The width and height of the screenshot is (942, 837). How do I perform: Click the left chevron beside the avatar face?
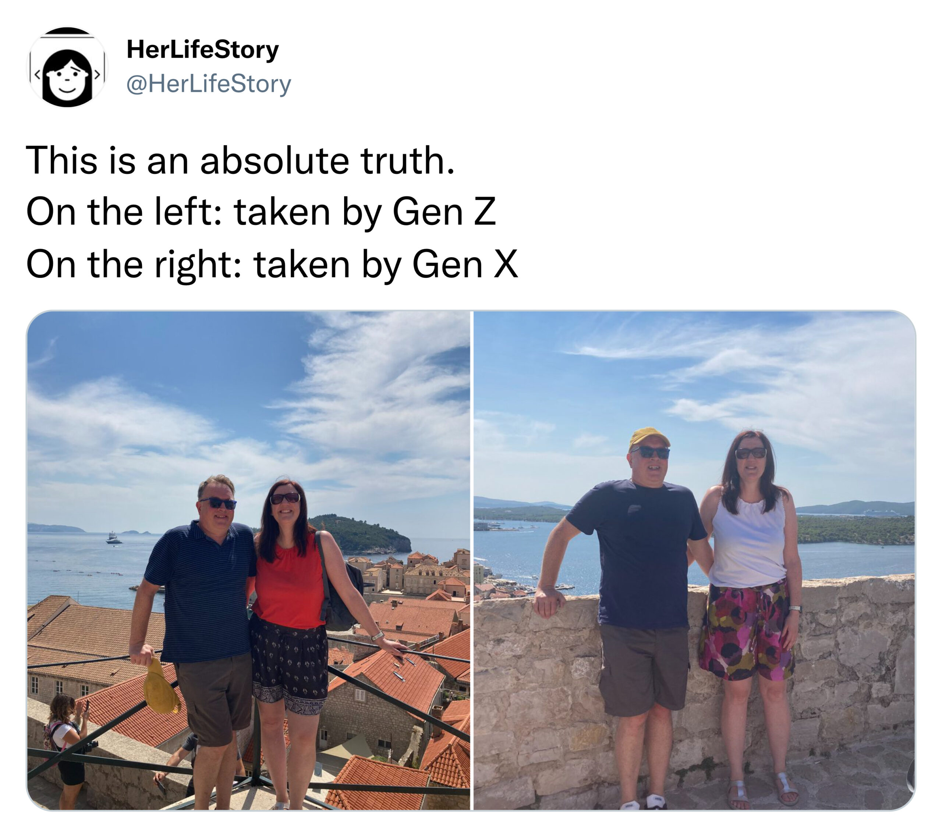37,74
